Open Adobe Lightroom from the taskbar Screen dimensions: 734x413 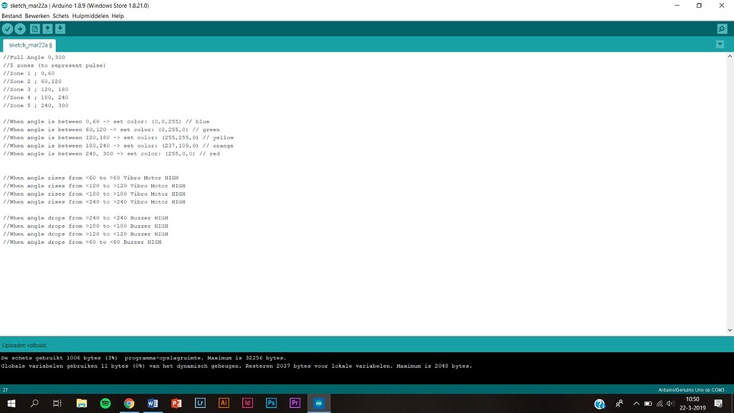[200, 403]
